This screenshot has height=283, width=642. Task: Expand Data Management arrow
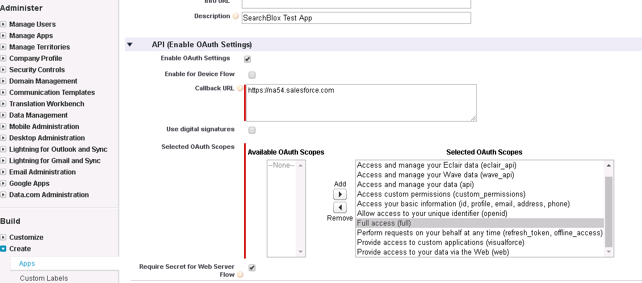coord(3,115)
